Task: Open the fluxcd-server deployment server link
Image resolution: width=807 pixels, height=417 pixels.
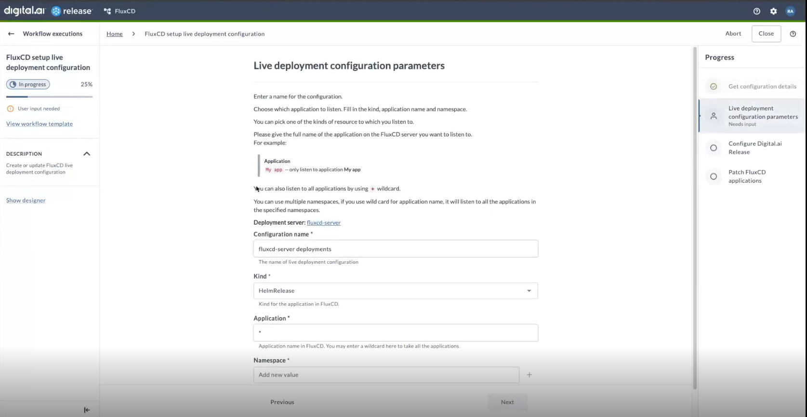Action: click(x=324, y=223)
